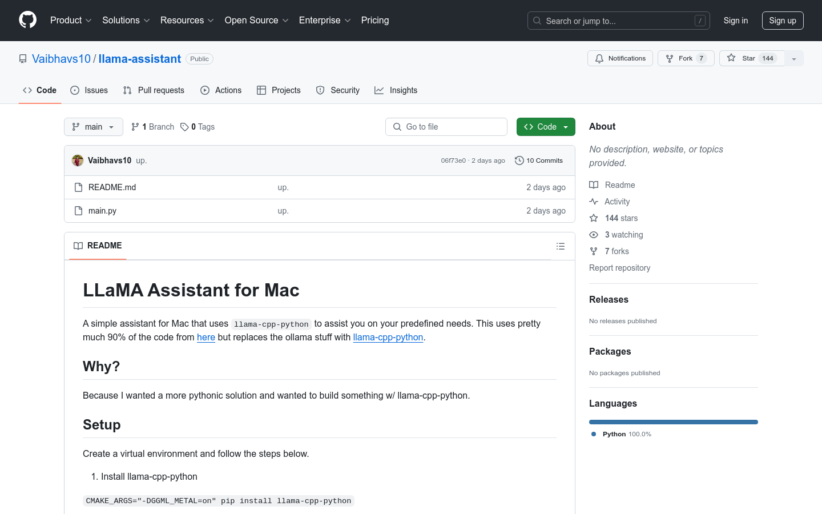Expand the Open Source menu
Screen dimensions: 822x514
pyautogui.click(x=257, y=21)
